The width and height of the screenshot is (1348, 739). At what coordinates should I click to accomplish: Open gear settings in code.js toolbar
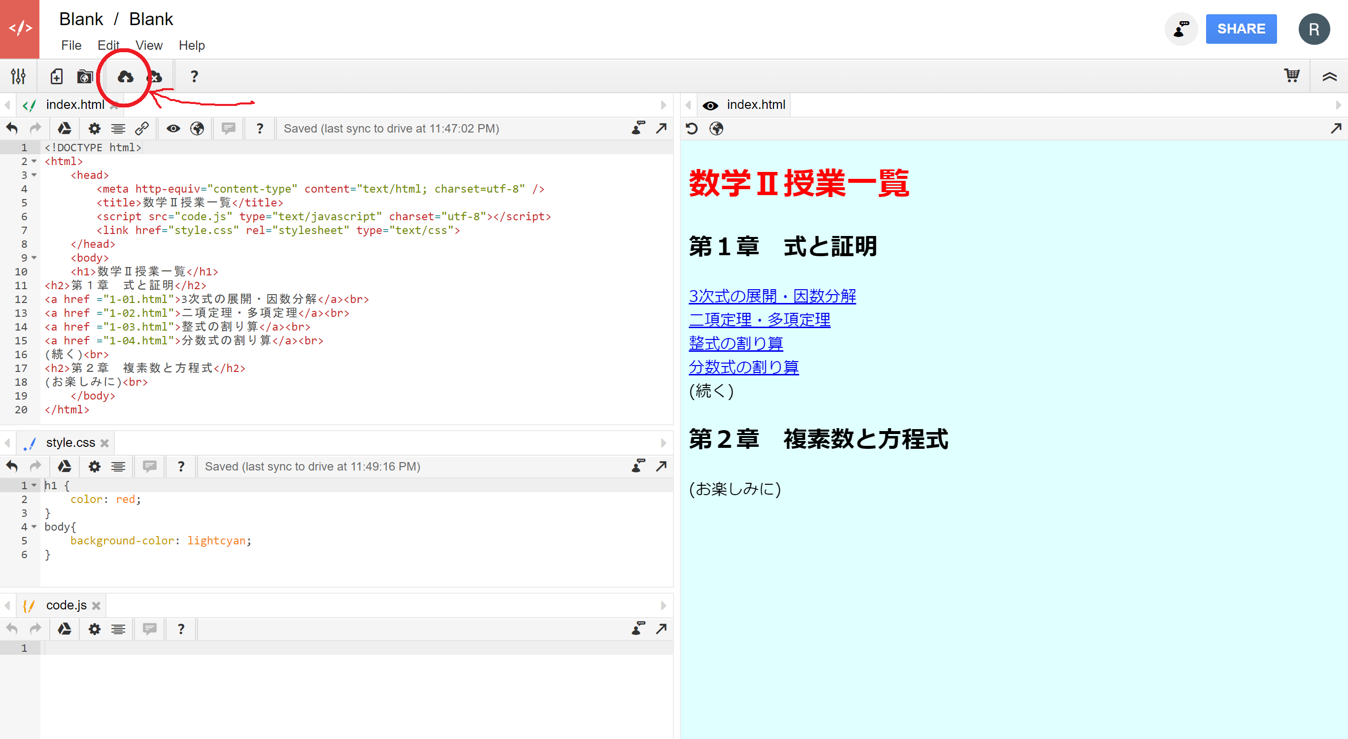[x=94, y=629]
